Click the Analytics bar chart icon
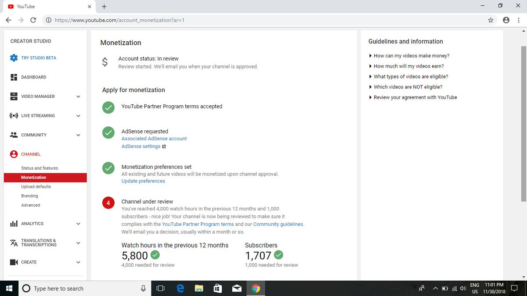The height and width of the screenshot is (296, 527). [x=14, y=224]
